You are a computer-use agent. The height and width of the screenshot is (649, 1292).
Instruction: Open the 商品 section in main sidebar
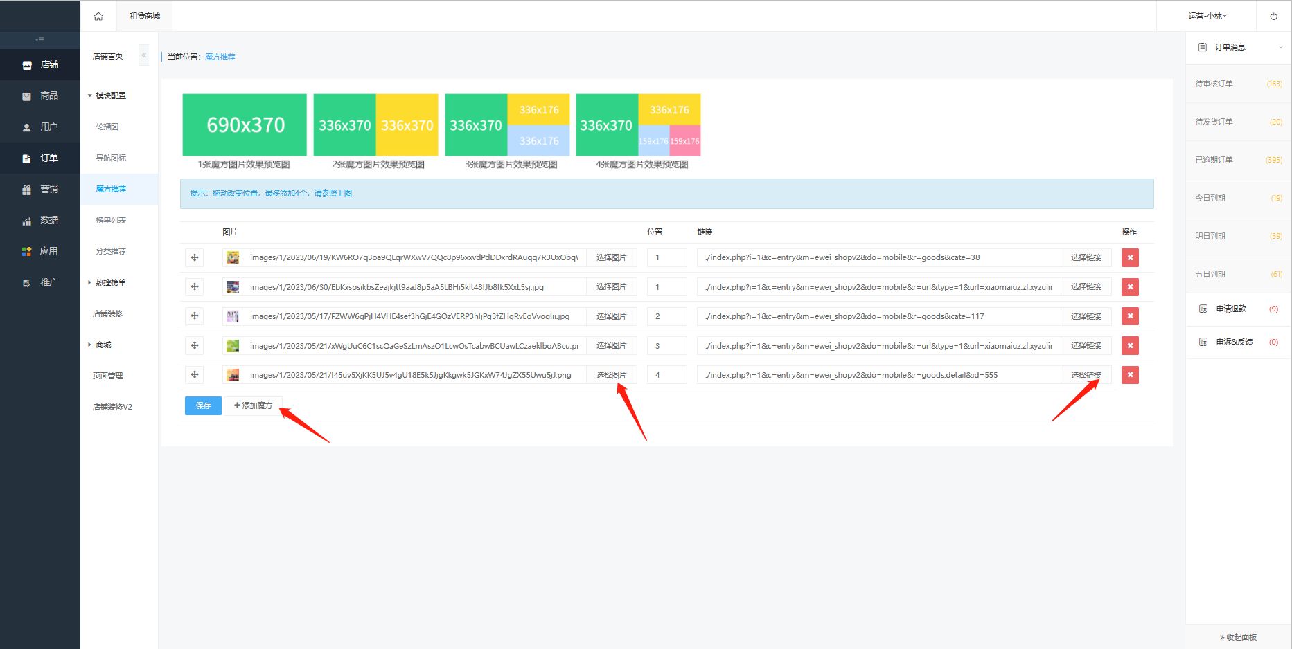tap(40, 95)
